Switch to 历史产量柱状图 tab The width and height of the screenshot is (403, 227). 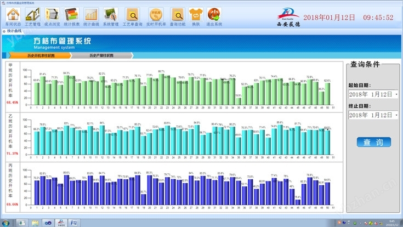point(101,55)
